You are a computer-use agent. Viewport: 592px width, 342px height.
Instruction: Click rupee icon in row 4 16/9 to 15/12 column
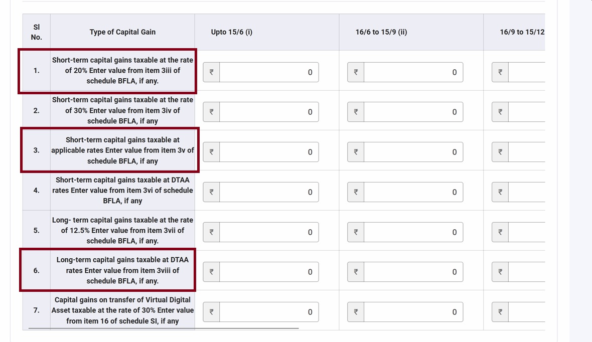tap(500, 192)
